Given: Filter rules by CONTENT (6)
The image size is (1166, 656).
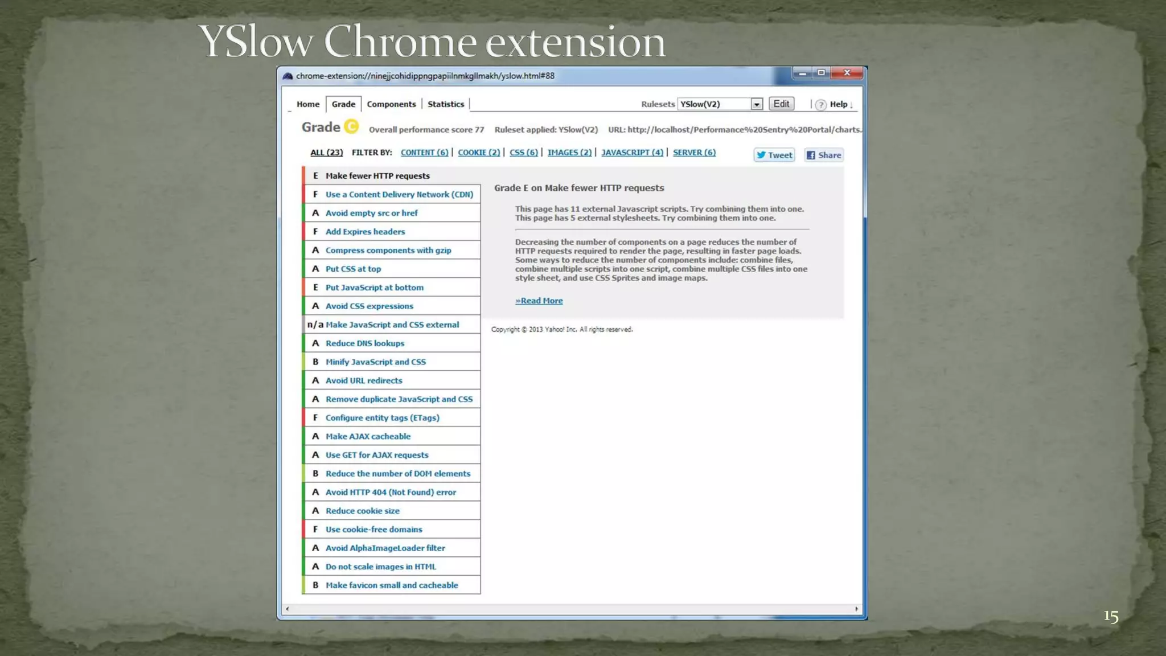Looking at the screenshot, I should (424, 153).
